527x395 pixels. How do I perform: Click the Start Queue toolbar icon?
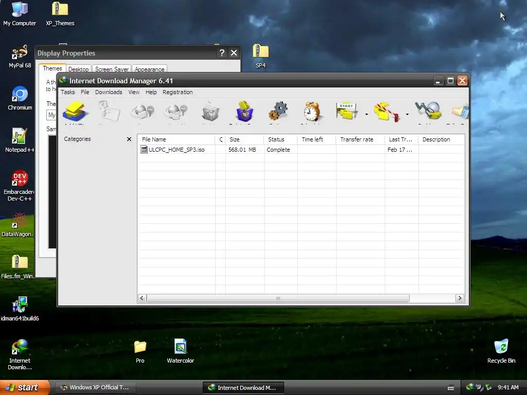tap(346, 112)
